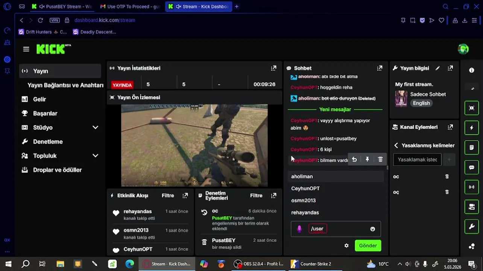Open the profile avatar menu
The height and width of the screenshot is (271, 483).
463,49
